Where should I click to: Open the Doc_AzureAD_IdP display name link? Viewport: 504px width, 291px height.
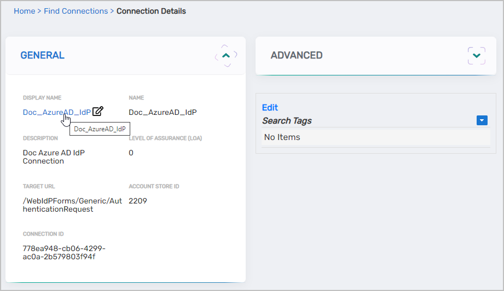click(56, 112)
